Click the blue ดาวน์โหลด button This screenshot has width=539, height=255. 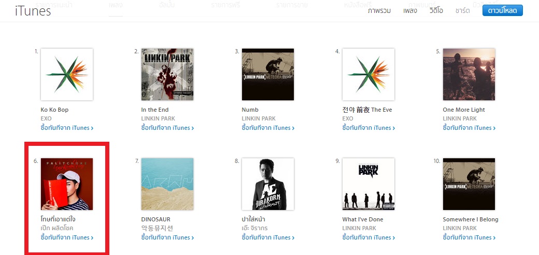click(x=503, y=10)
